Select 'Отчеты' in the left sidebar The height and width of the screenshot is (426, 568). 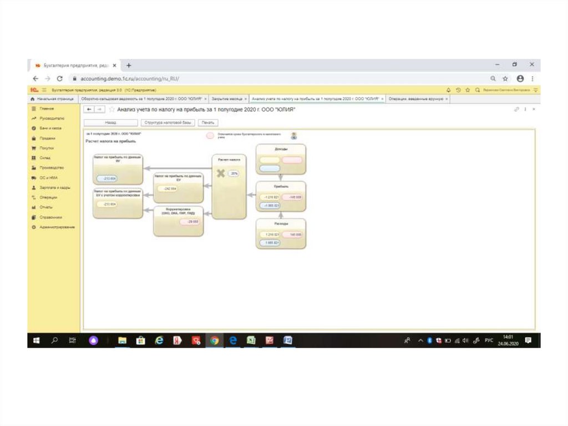pos(46,207)
